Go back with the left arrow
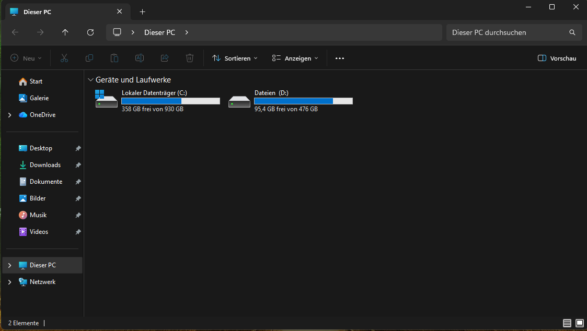The image size is (587, 331). click(15, 32)
